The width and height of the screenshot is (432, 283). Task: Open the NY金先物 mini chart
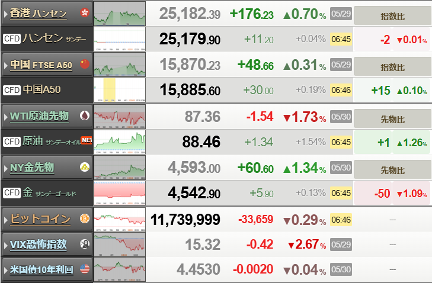click(x=120, y=168)
